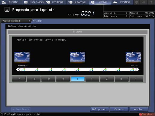Click the Nítido label
This screenshot has height=116, width=155.
[134, 65]
